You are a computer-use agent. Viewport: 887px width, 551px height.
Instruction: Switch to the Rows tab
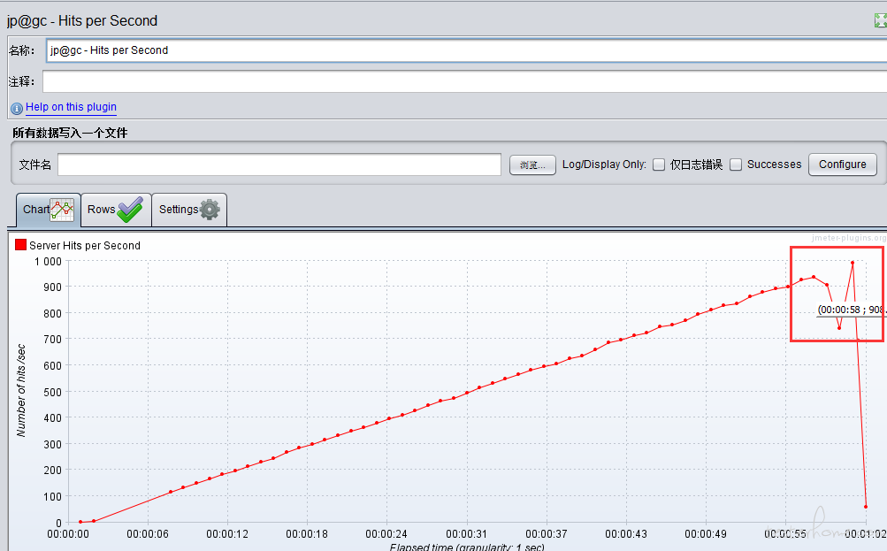pos(116,210)
